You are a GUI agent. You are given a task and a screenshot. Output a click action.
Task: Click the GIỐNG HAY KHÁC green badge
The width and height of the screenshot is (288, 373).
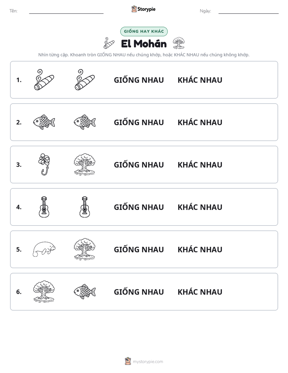click(144, 31)
